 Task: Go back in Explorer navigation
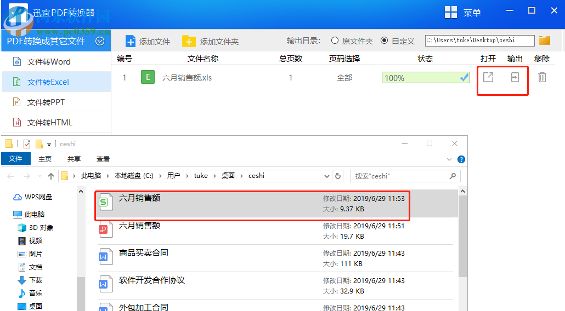(x=11, y=176)
